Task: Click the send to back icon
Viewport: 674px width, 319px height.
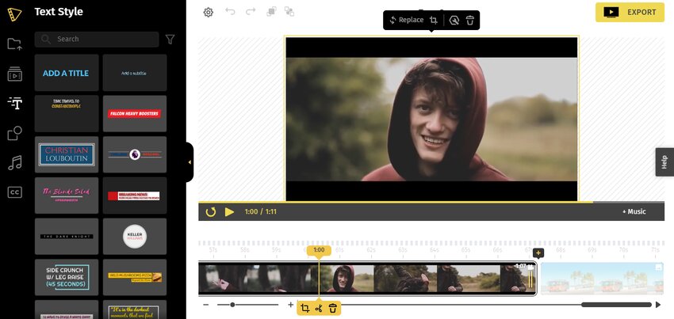Action: point(289,12)
